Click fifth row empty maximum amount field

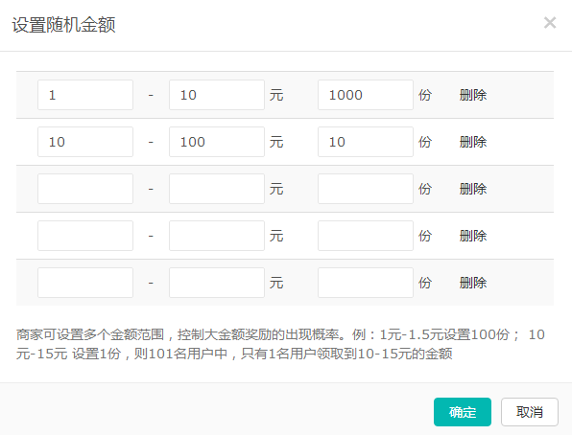pyautogui.click(x=217, y=283)
